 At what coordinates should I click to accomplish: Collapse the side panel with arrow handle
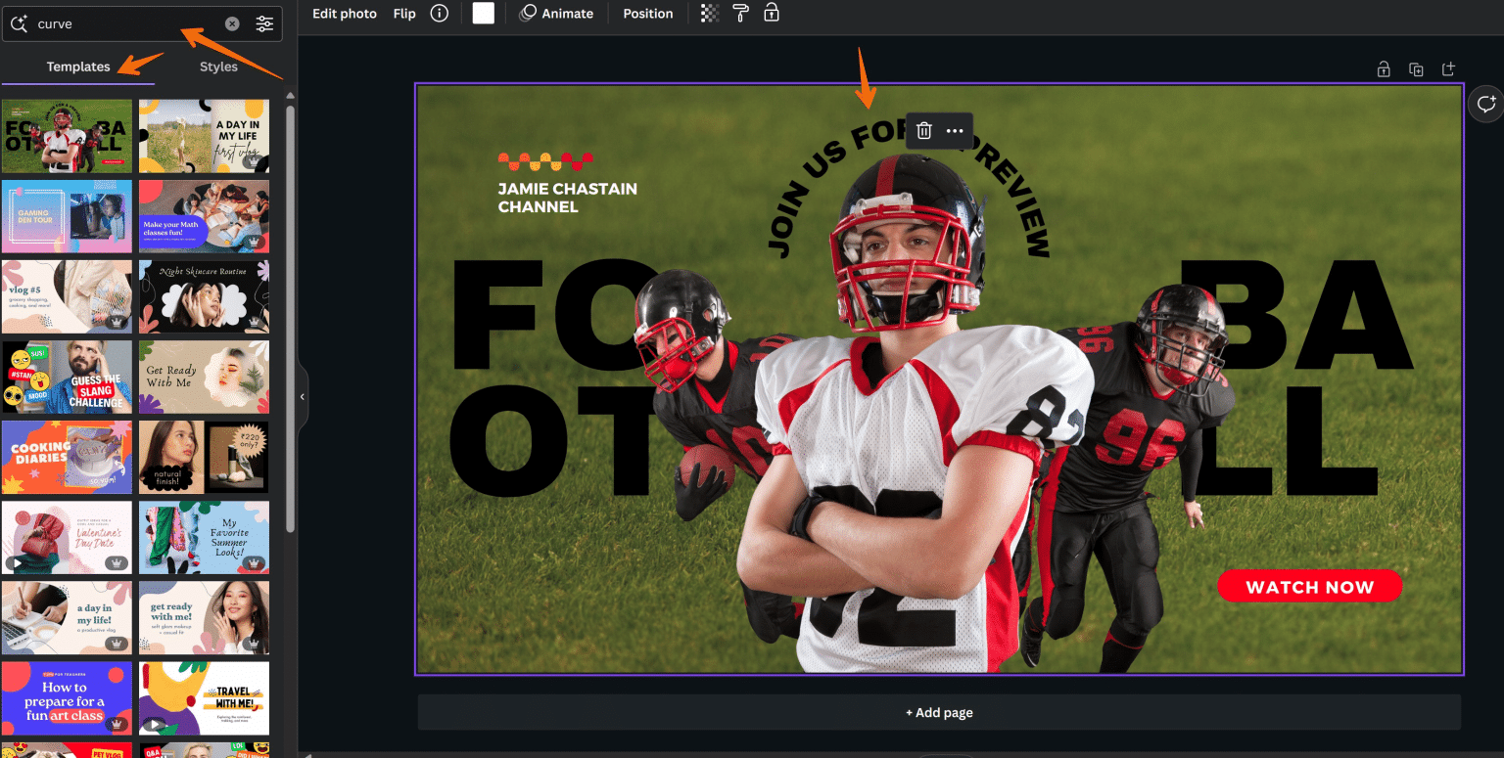302,397
